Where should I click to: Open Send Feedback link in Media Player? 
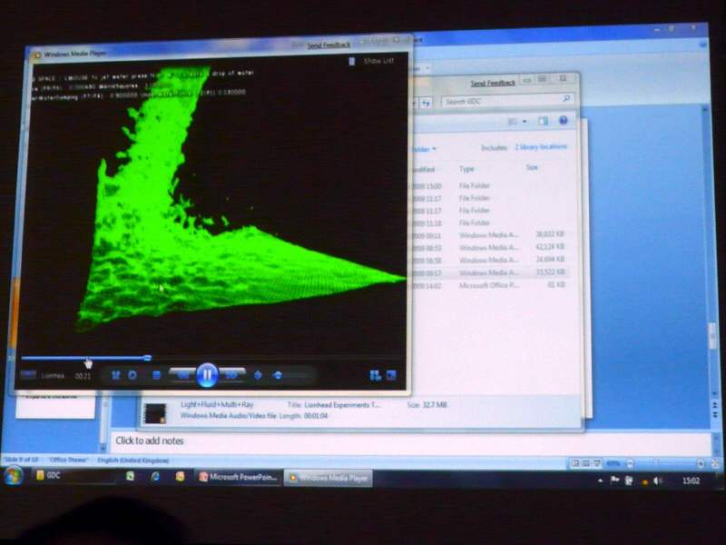[329, 45]
